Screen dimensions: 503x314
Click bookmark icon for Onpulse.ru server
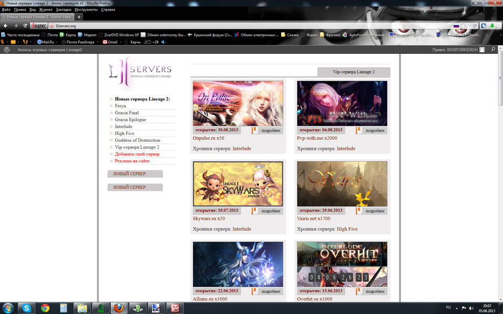tap(254, 130)
